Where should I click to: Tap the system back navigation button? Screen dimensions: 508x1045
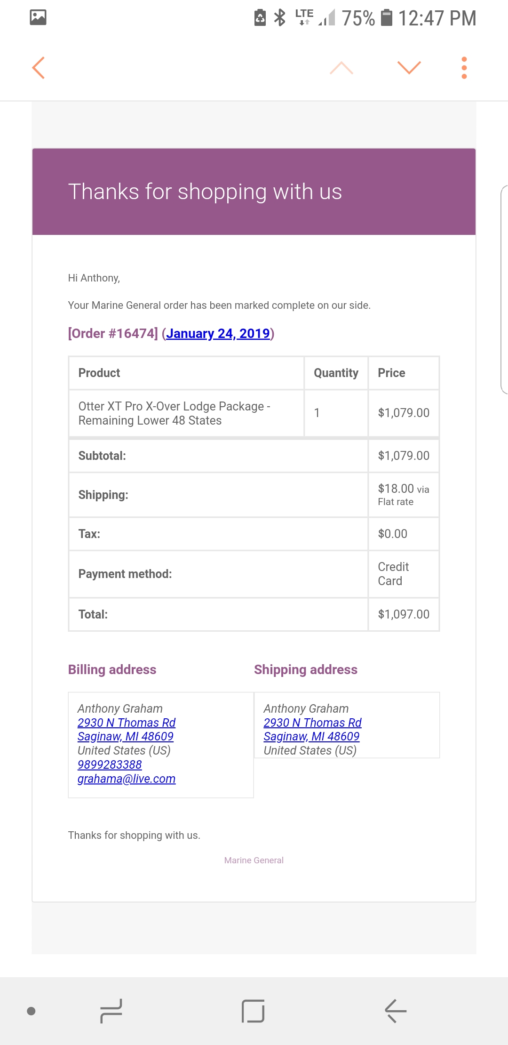click(x=396, y=1011)
